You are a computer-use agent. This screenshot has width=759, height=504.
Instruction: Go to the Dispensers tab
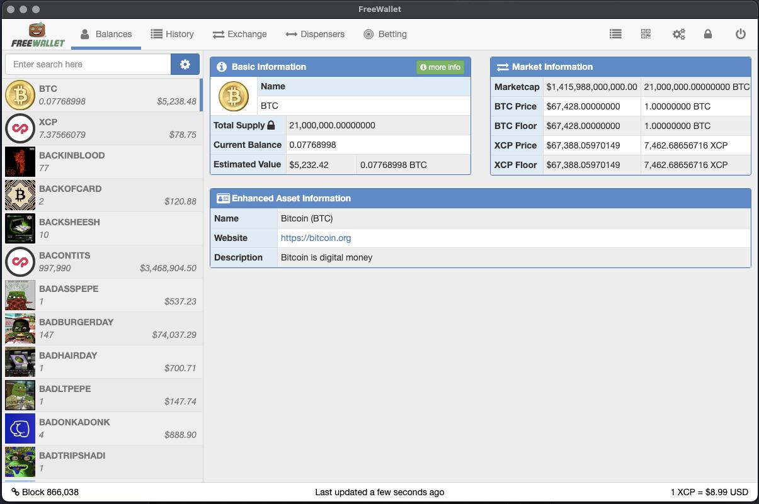click(315, 34)
